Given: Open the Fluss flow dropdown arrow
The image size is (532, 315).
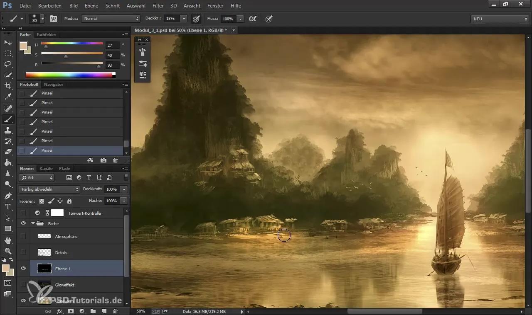Looking at the screenshot, I should 240,19.
